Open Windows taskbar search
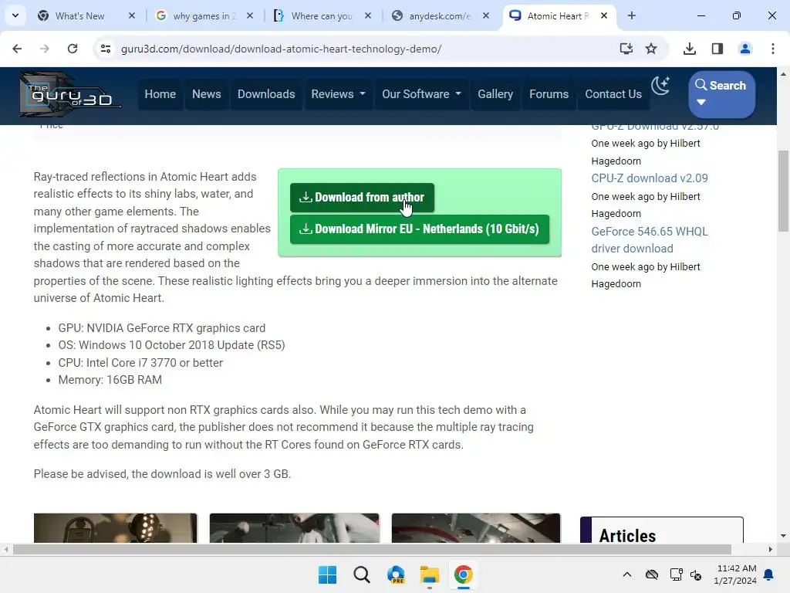The height and width of the screenshot is (593, 790). pyautogui.click(x=361, y=574)
